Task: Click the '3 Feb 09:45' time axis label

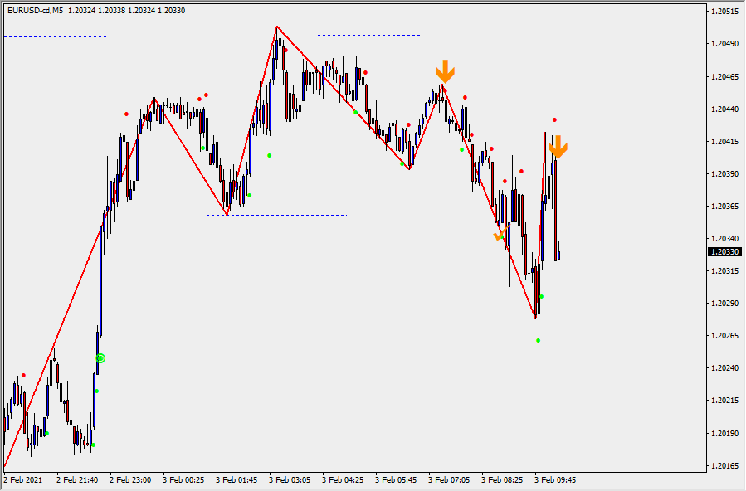Action: [555, 479]
